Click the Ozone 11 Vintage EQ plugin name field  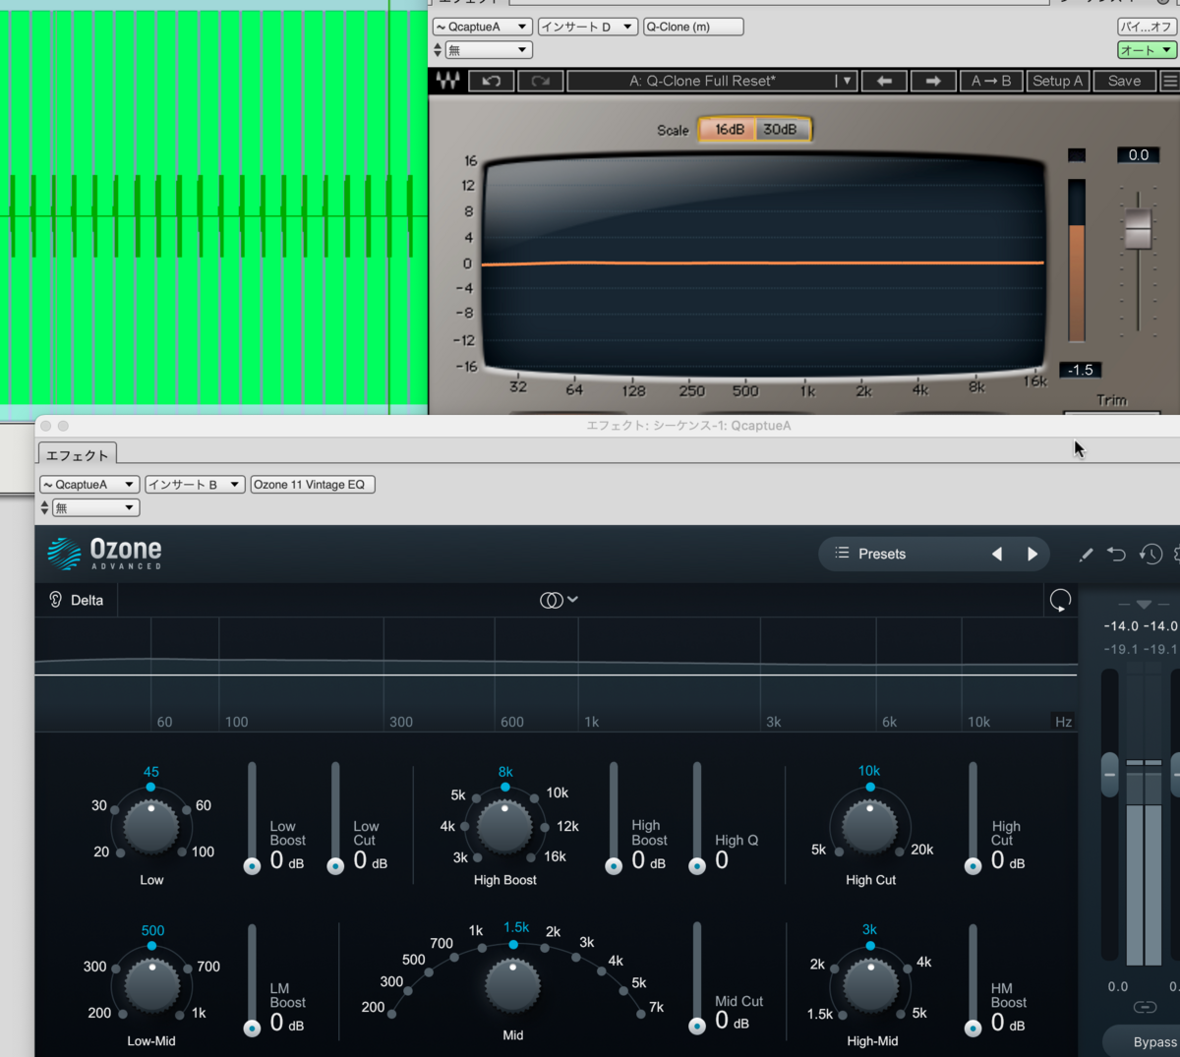click(312, 484)
